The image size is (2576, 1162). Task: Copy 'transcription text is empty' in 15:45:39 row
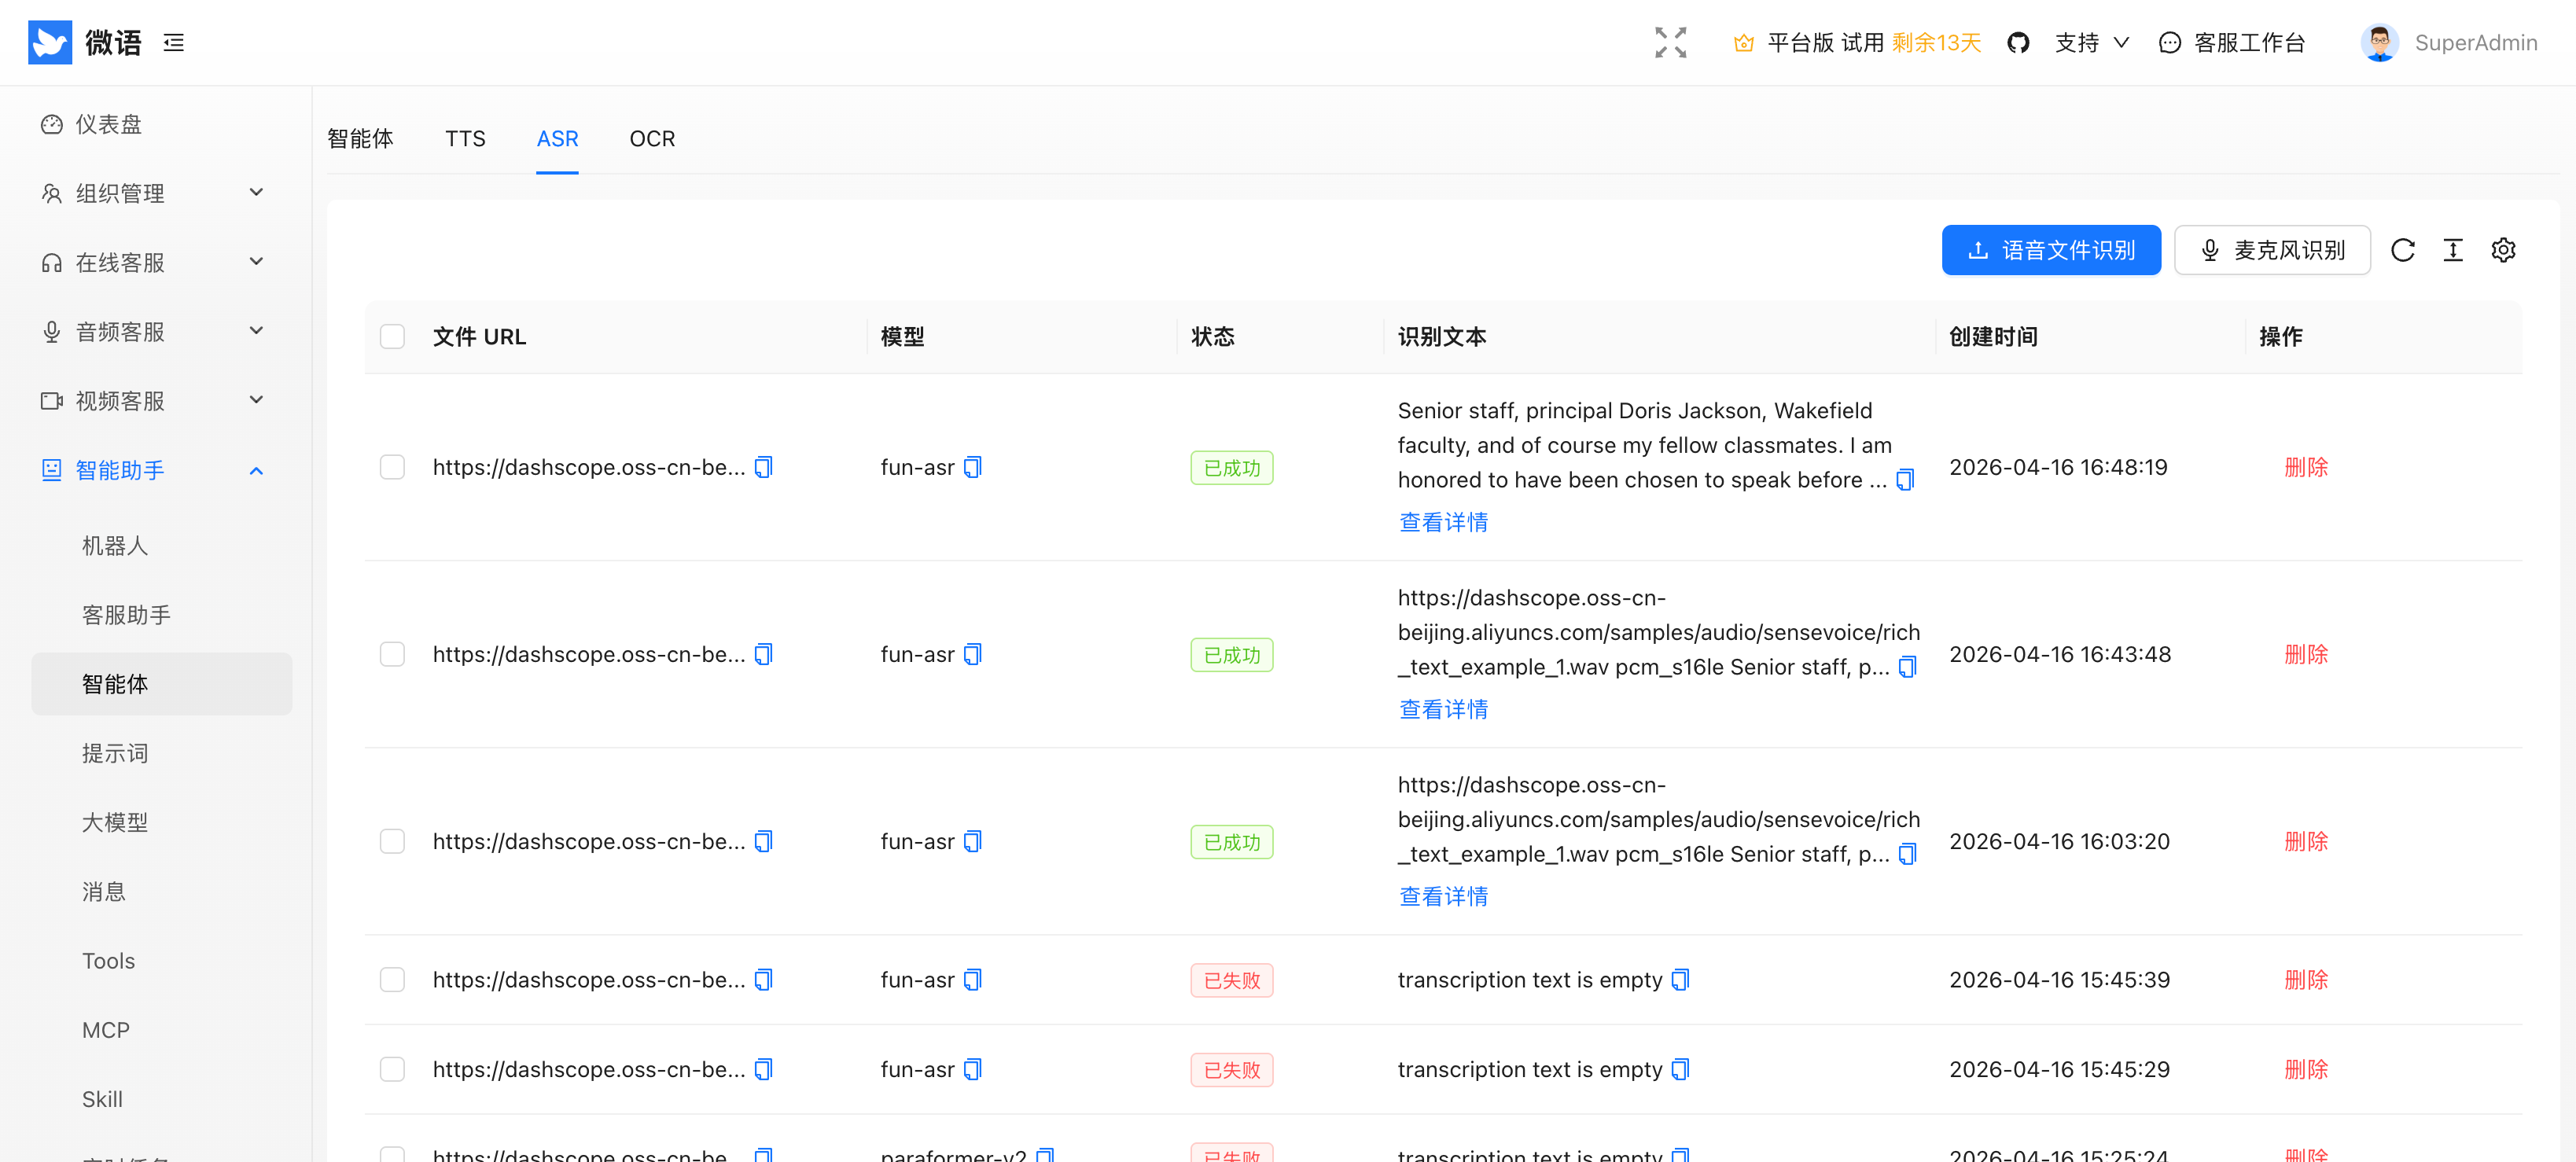click(1680, 980)
